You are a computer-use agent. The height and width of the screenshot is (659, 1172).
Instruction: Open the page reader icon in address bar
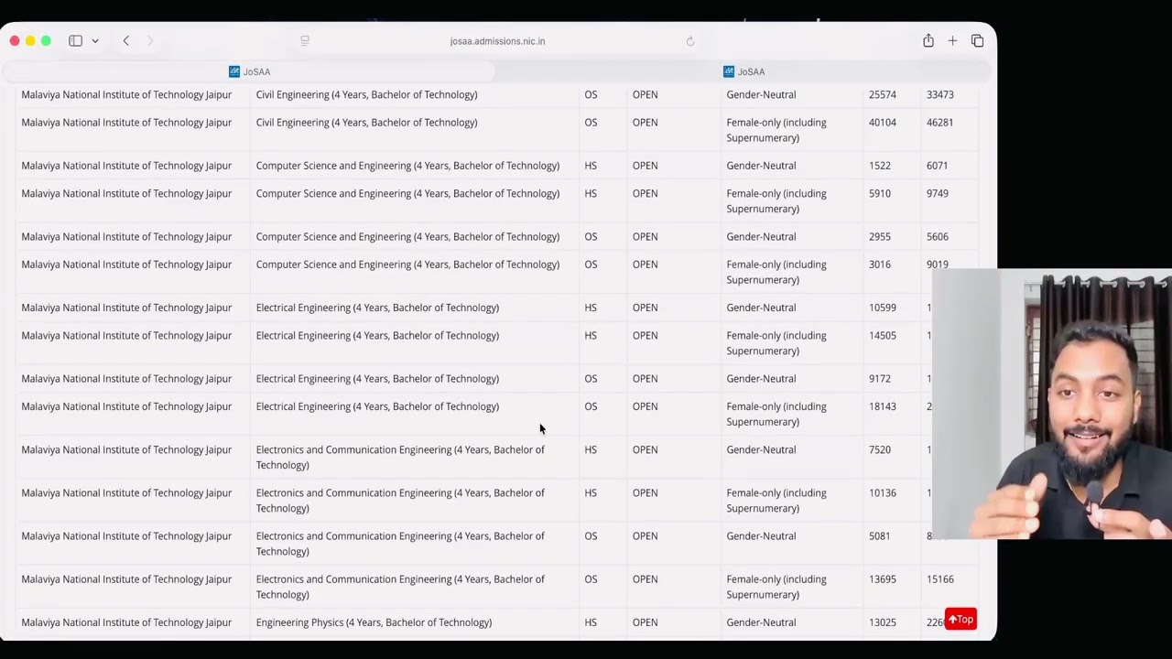(x=305, y=41)
